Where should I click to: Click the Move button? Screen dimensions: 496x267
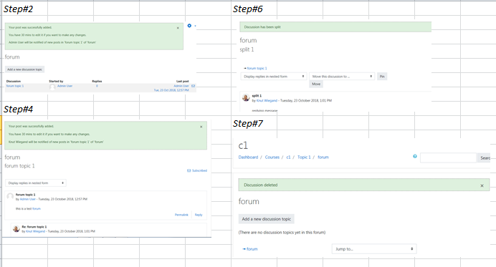pyautogui.click(x=316, y=84)
